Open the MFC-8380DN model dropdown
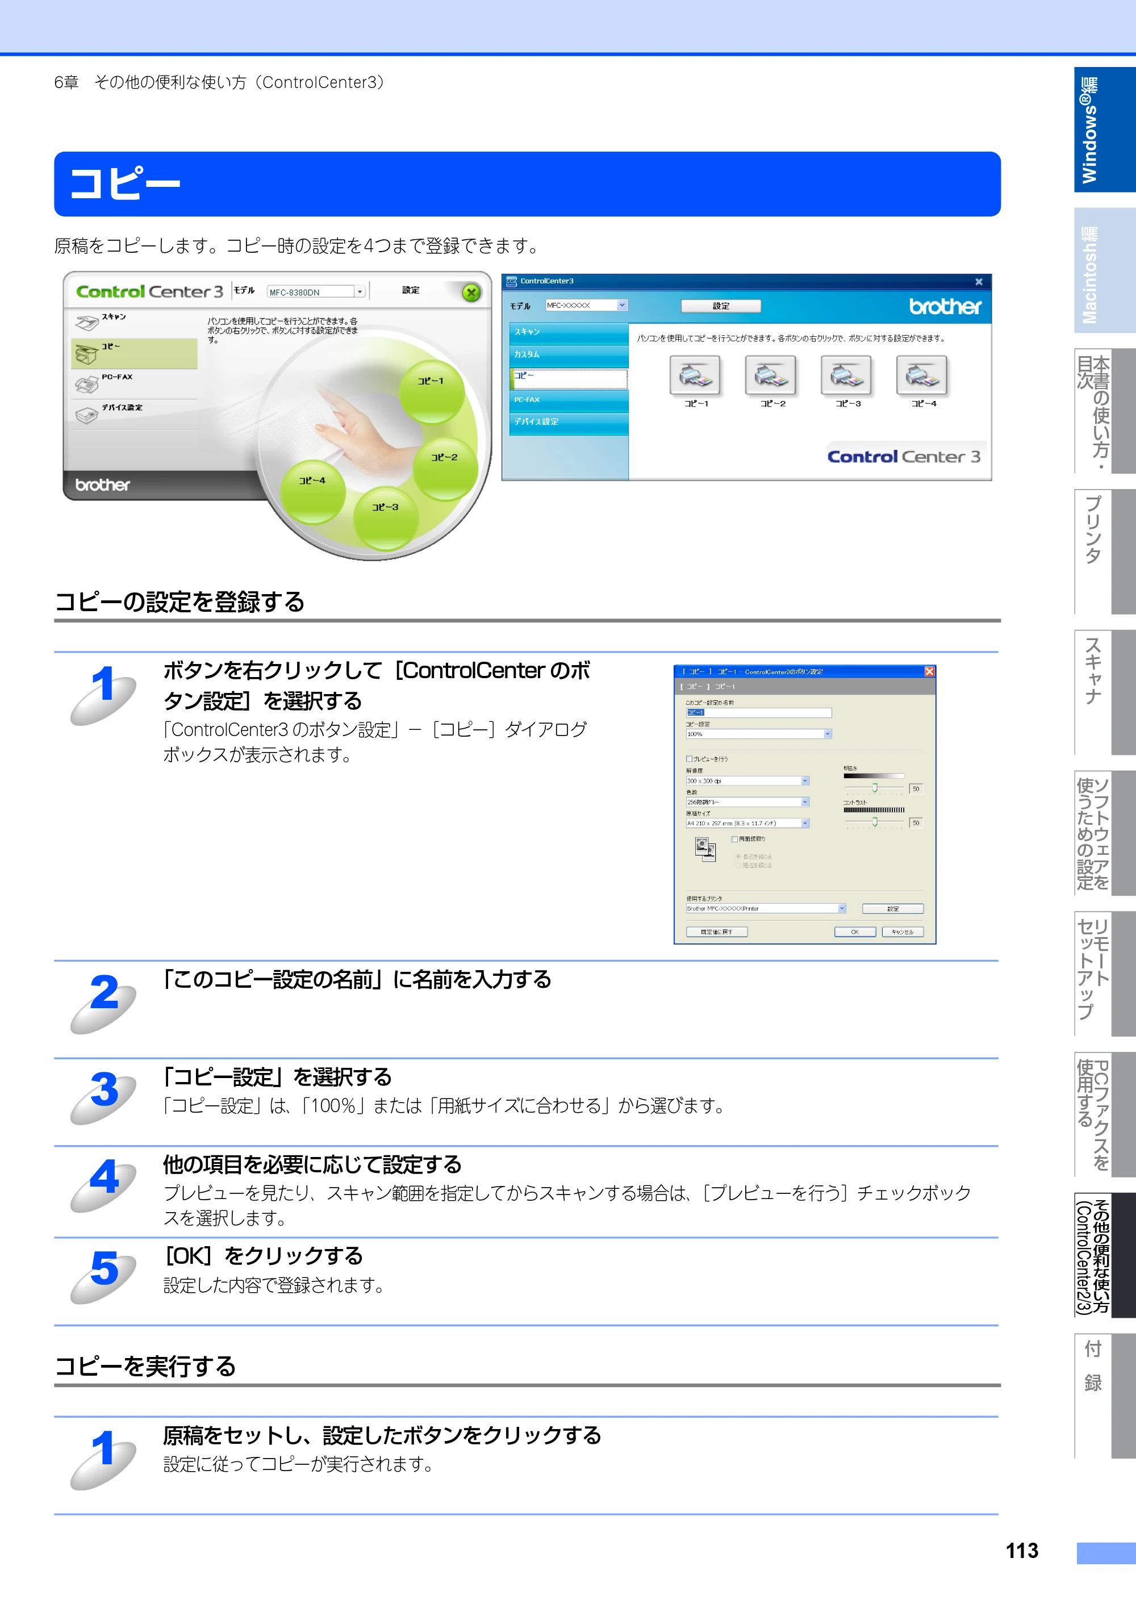 (316, 292)
